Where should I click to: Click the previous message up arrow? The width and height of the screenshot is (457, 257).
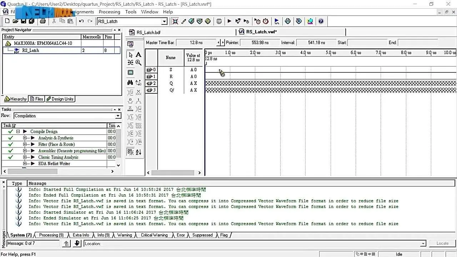(66, 243)
